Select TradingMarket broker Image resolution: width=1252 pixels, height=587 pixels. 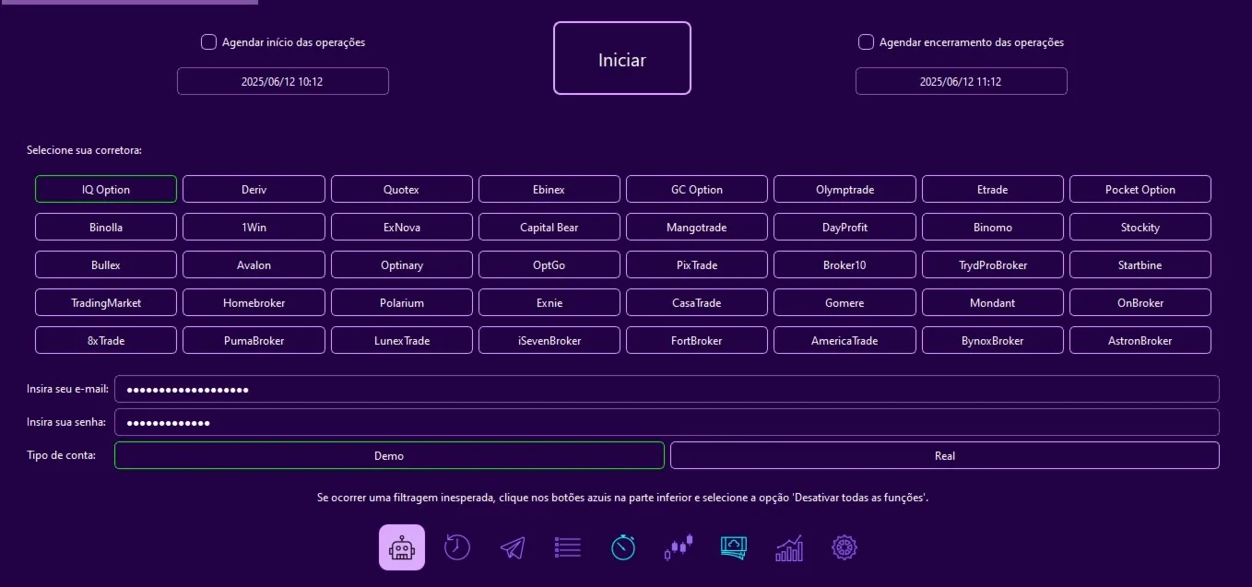click(x=106, y=302)
